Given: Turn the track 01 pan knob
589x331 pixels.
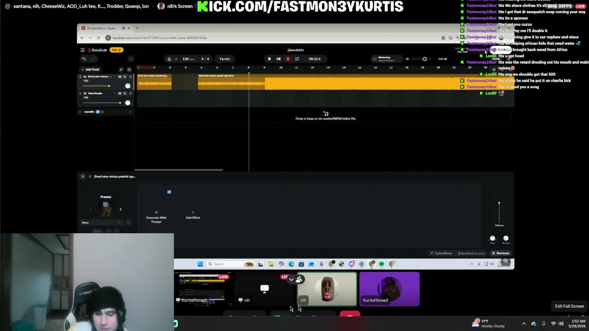Looking at the screenshot, I should click(127, 86).
